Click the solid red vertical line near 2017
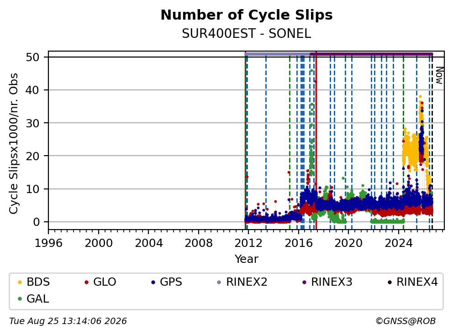The height and width of the screenshot is (335, 453). point(316,141)
